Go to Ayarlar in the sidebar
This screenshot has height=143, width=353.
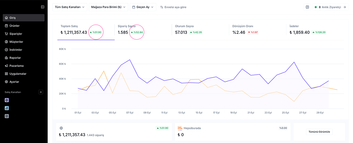[14, 82]
